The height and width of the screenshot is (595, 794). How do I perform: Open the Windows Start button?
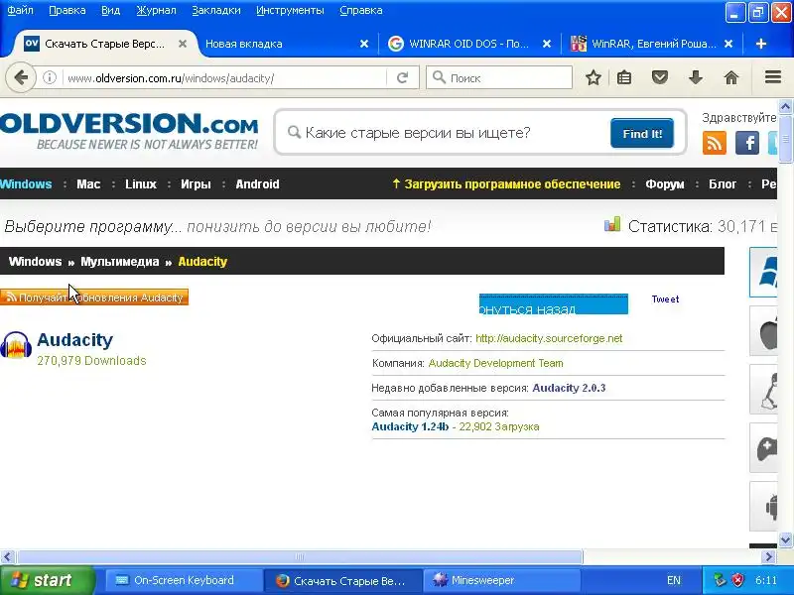(x=47, y=580)
